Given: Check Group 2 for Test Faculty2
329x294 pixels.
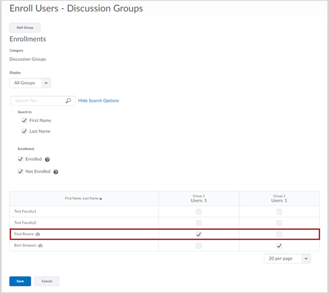Looking at the screenshot, I should [x=279, y=223].
